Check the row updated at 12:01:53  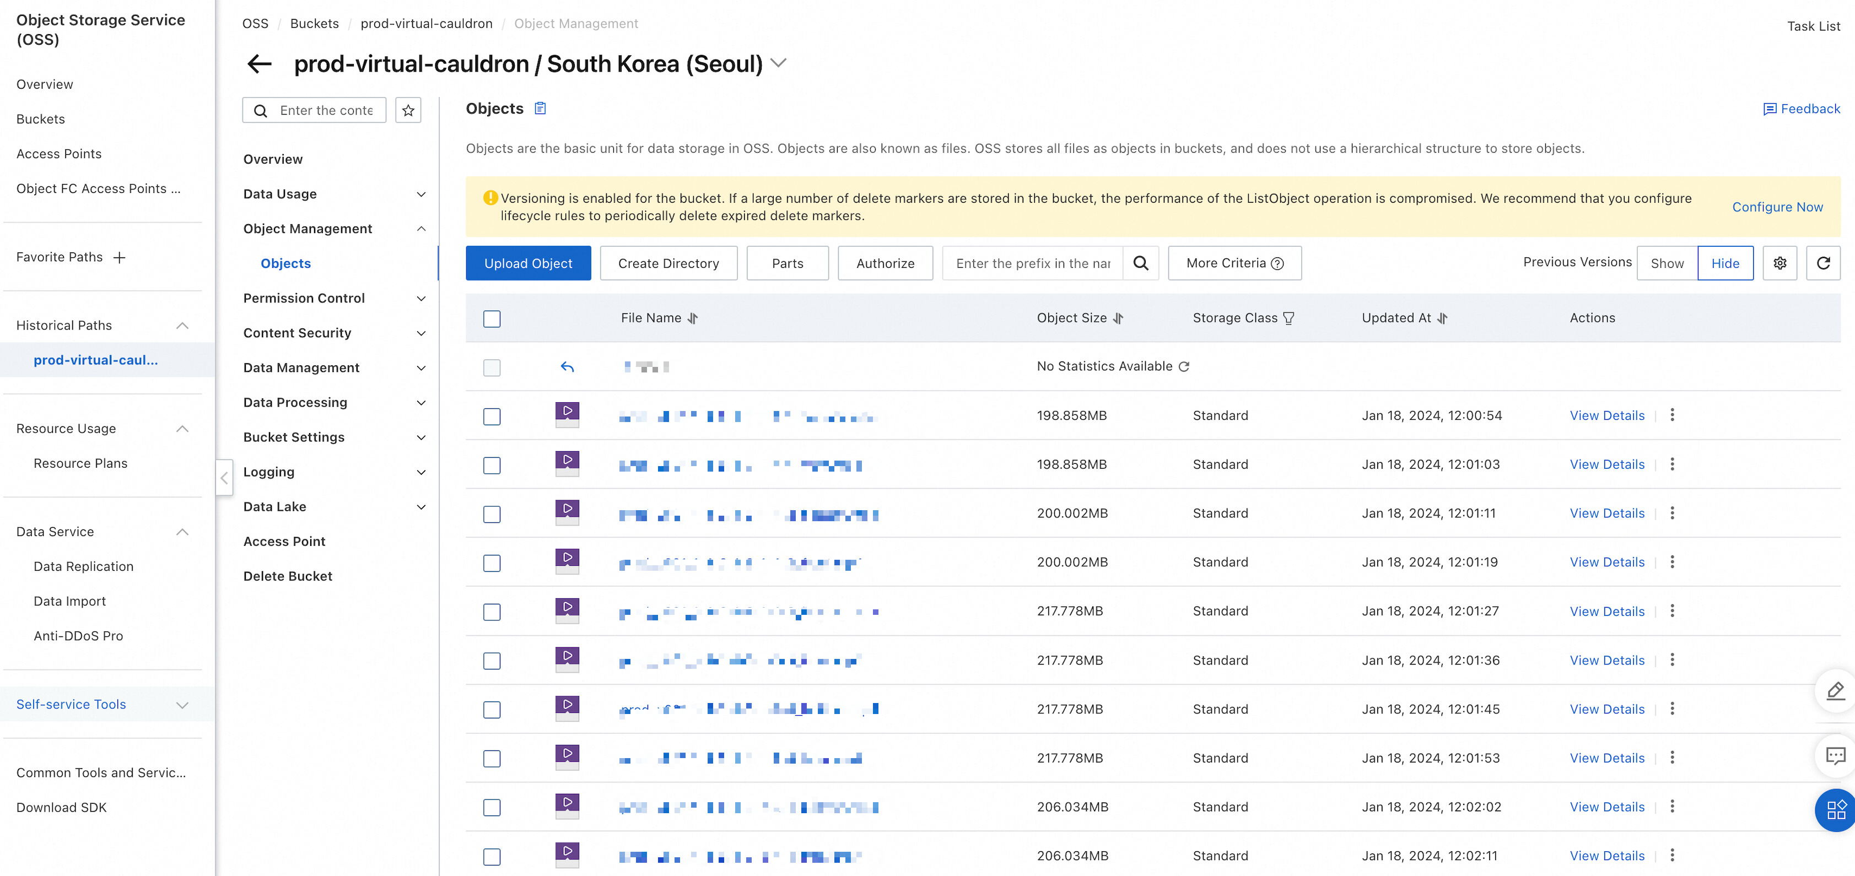pos(492,759)
